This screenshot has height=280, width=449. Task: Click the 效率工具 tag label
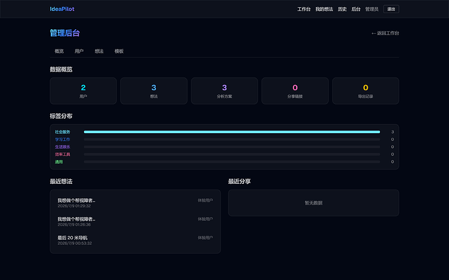pos(62,154)
